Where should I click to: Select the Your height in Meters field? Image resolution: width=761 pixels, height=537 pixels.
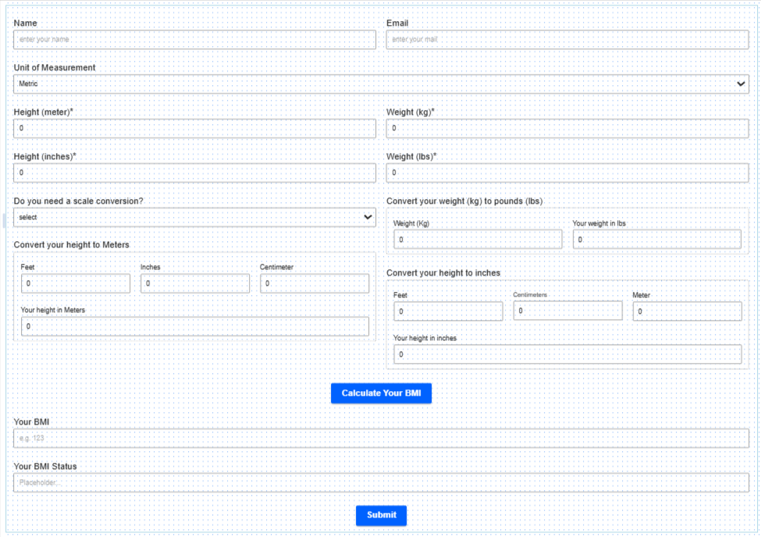[194, 327]
